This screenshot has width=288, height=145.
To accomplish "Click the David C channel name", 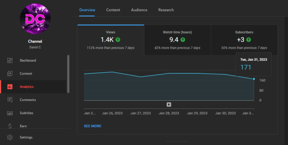I will [35, 47].
